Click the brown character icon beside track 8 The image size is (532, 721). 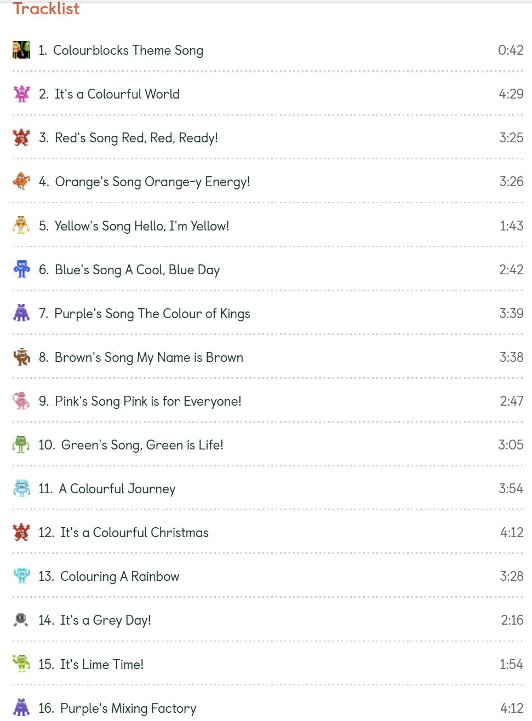coord(21,357)
